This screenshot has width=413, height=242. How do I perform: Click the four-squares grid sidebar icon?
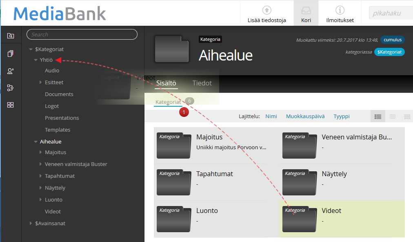[x=11, y=105]
